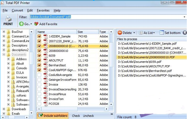Open the Convert menu
187x119 pixels.
point(17,10)
